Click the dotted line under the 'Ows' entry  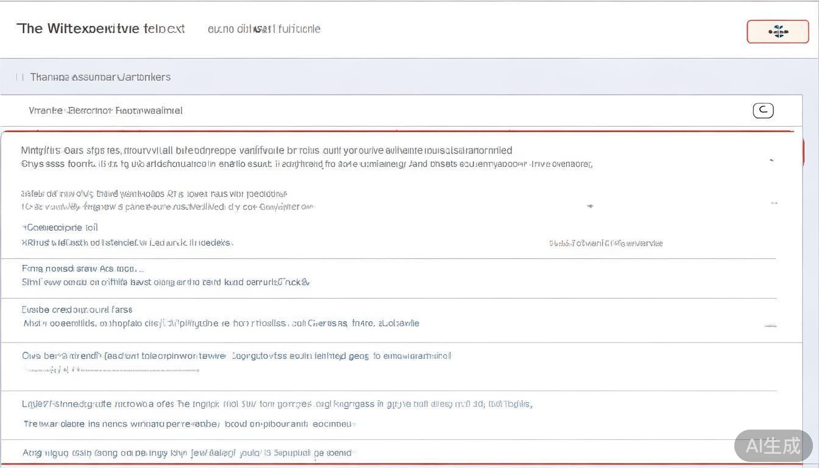pyautogui.click(x=110, y=369)
